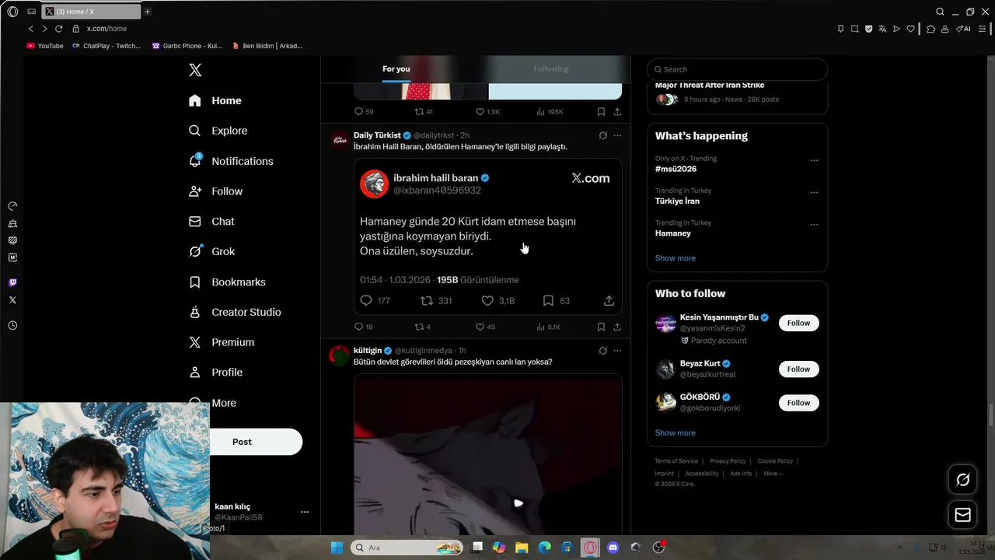Viewport: 995px width, 560px height.
Task: Click the X search field
Action: [737, 69]
